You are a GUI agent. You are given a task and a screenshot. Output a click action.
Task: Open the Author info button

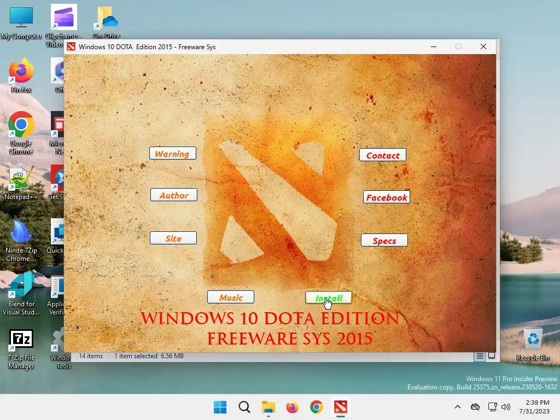174,195
